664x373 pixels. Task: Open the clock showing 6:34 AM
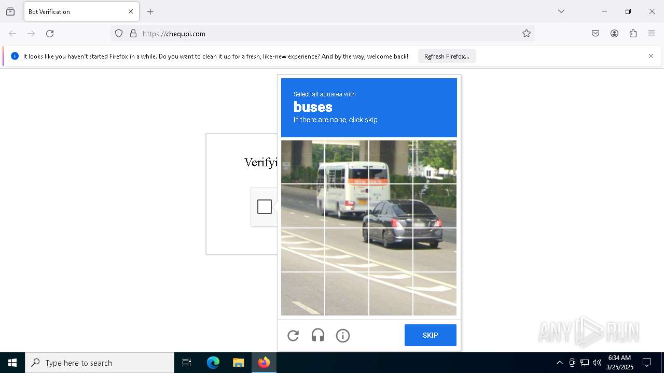[x=619, y=363]
